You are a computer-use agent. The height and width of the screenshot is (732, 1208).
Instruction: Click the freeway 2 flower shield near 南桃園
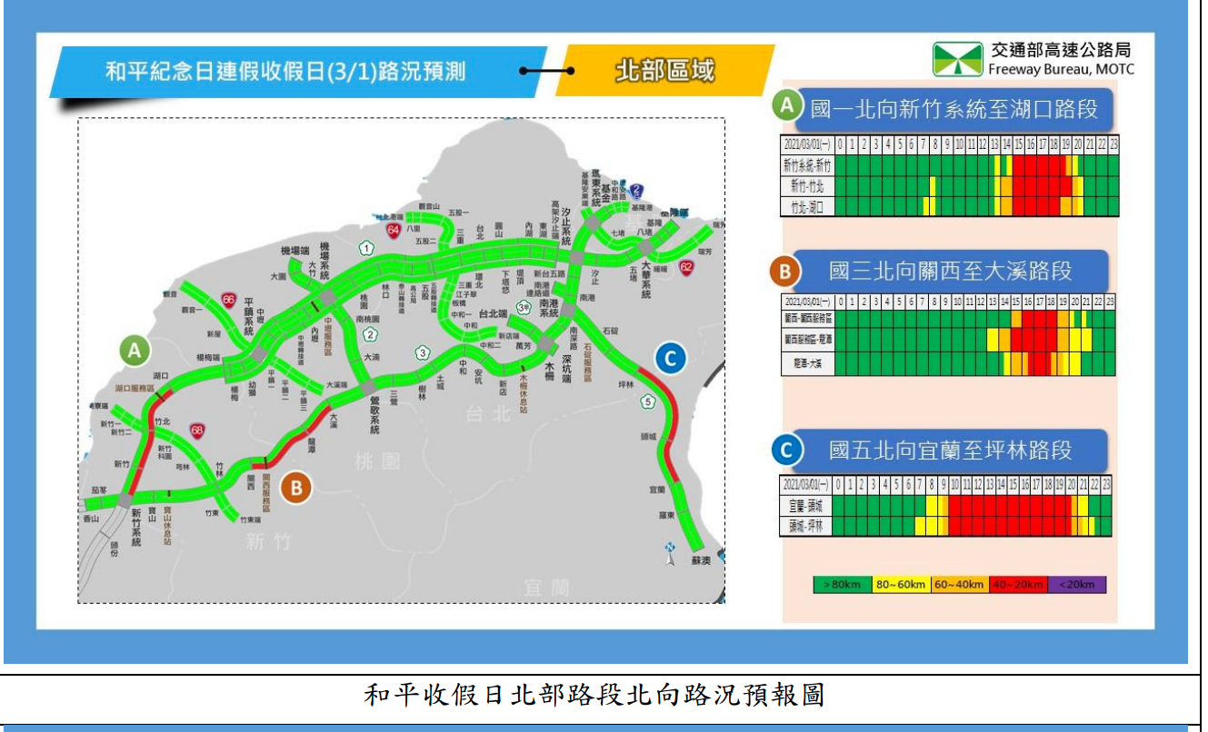370,334
